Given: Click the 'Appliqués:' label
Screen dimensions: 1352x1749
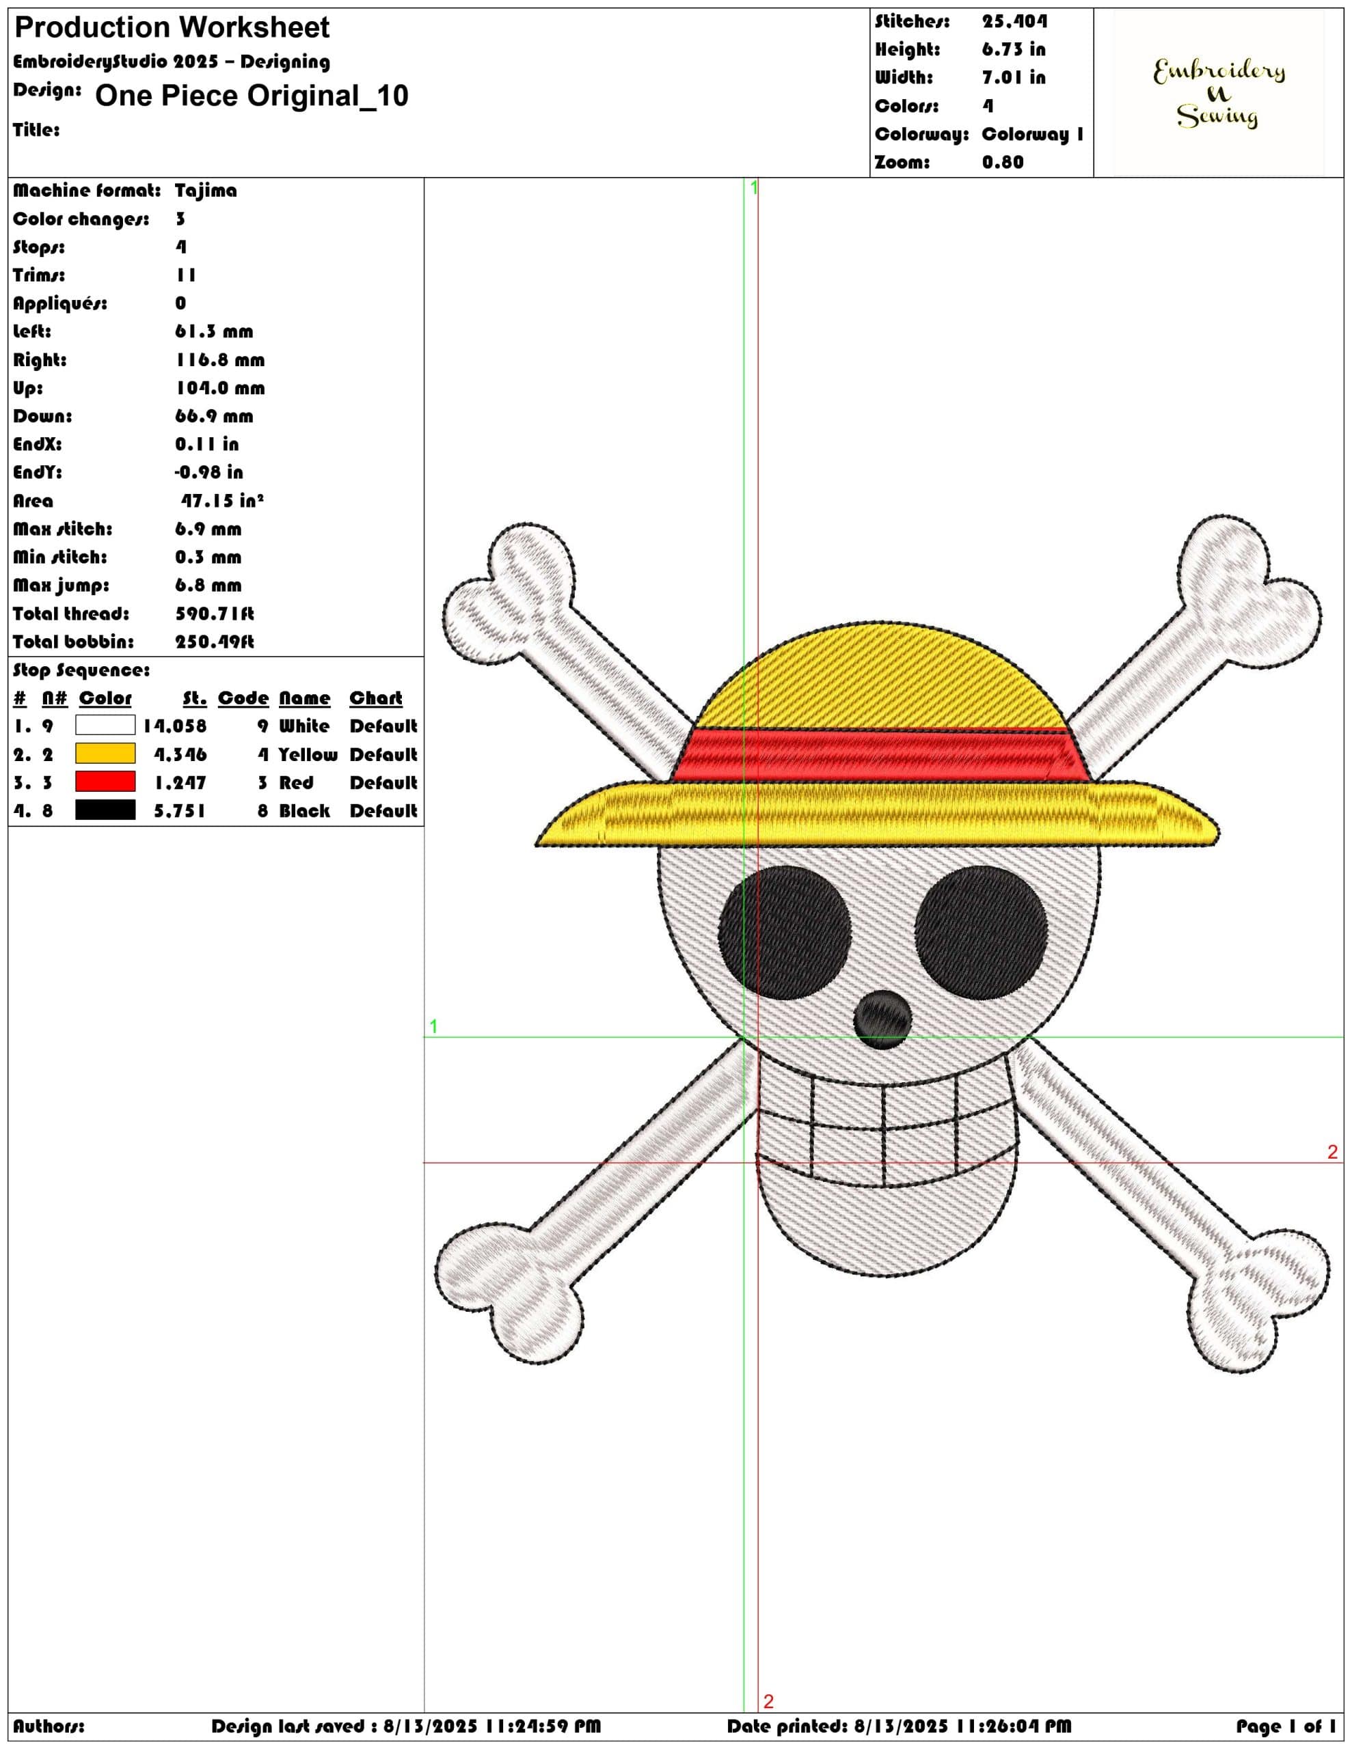Looking at the screenshot, I should tap(60, 303).
